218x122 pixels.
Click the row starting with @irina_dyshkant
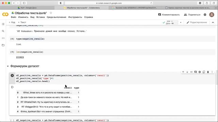48,111
